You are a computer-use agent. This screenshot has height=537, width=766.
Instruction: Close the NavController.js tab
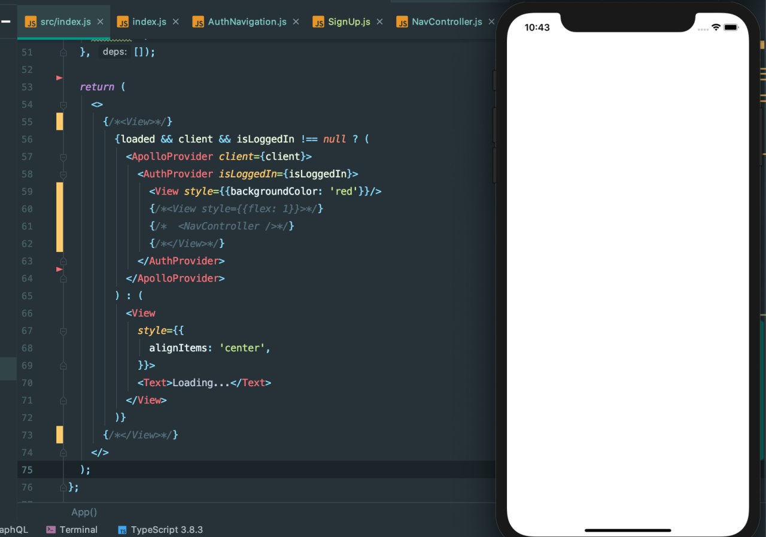[491, 22]
